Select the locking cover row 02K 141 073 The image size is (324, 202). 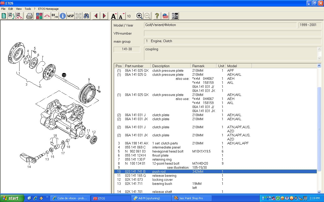click(215, 180)
